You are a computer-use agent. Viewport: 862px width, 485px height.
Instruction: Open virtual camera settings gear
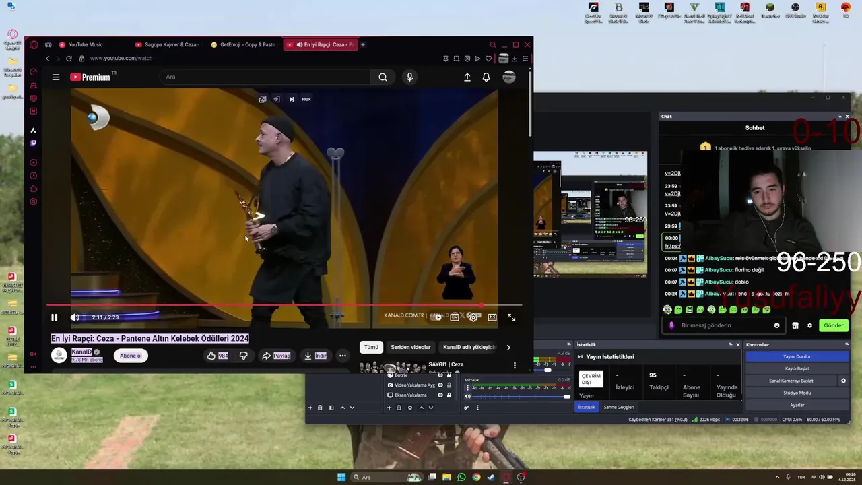tap(843, 381)
